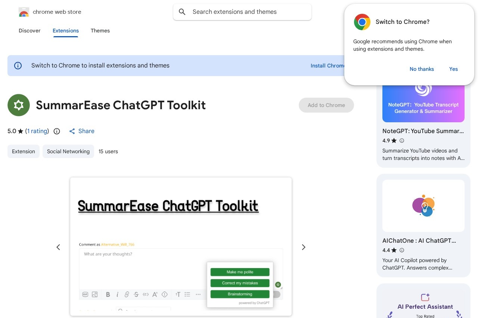Click the ratings info icon

tap(57, 131)
